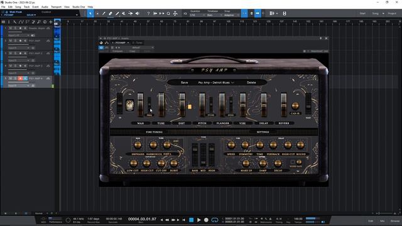This screenshot has height=226, width=402.
Task: Toggle the PITCH effect label button
Action: [x=202, y=123]
